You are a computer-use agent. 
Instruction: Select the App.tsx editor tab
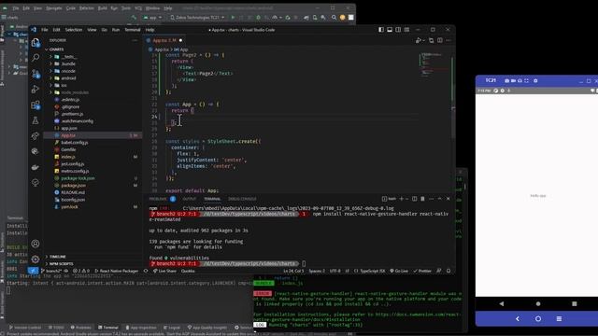click(x=164, y=40)
